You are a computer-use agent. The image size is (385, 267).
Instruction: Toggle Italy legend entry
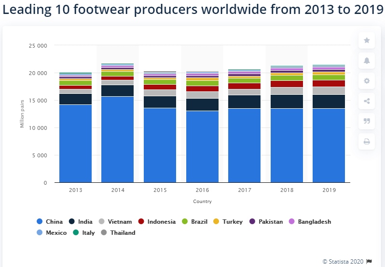[84, 233]
